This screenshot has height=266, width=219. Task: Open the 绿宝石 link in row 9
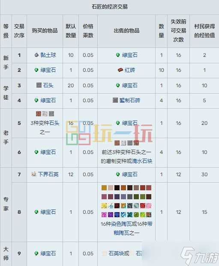(48, 254)
